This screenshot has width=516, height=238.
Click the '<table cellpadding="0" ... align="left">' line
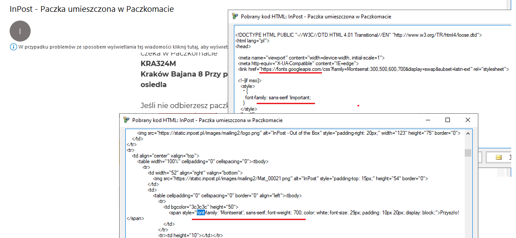click(x=227, y=196)
